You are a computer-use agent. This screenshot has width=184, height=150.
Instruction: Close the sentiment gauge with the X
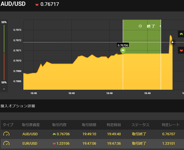(x=4, y=89)
